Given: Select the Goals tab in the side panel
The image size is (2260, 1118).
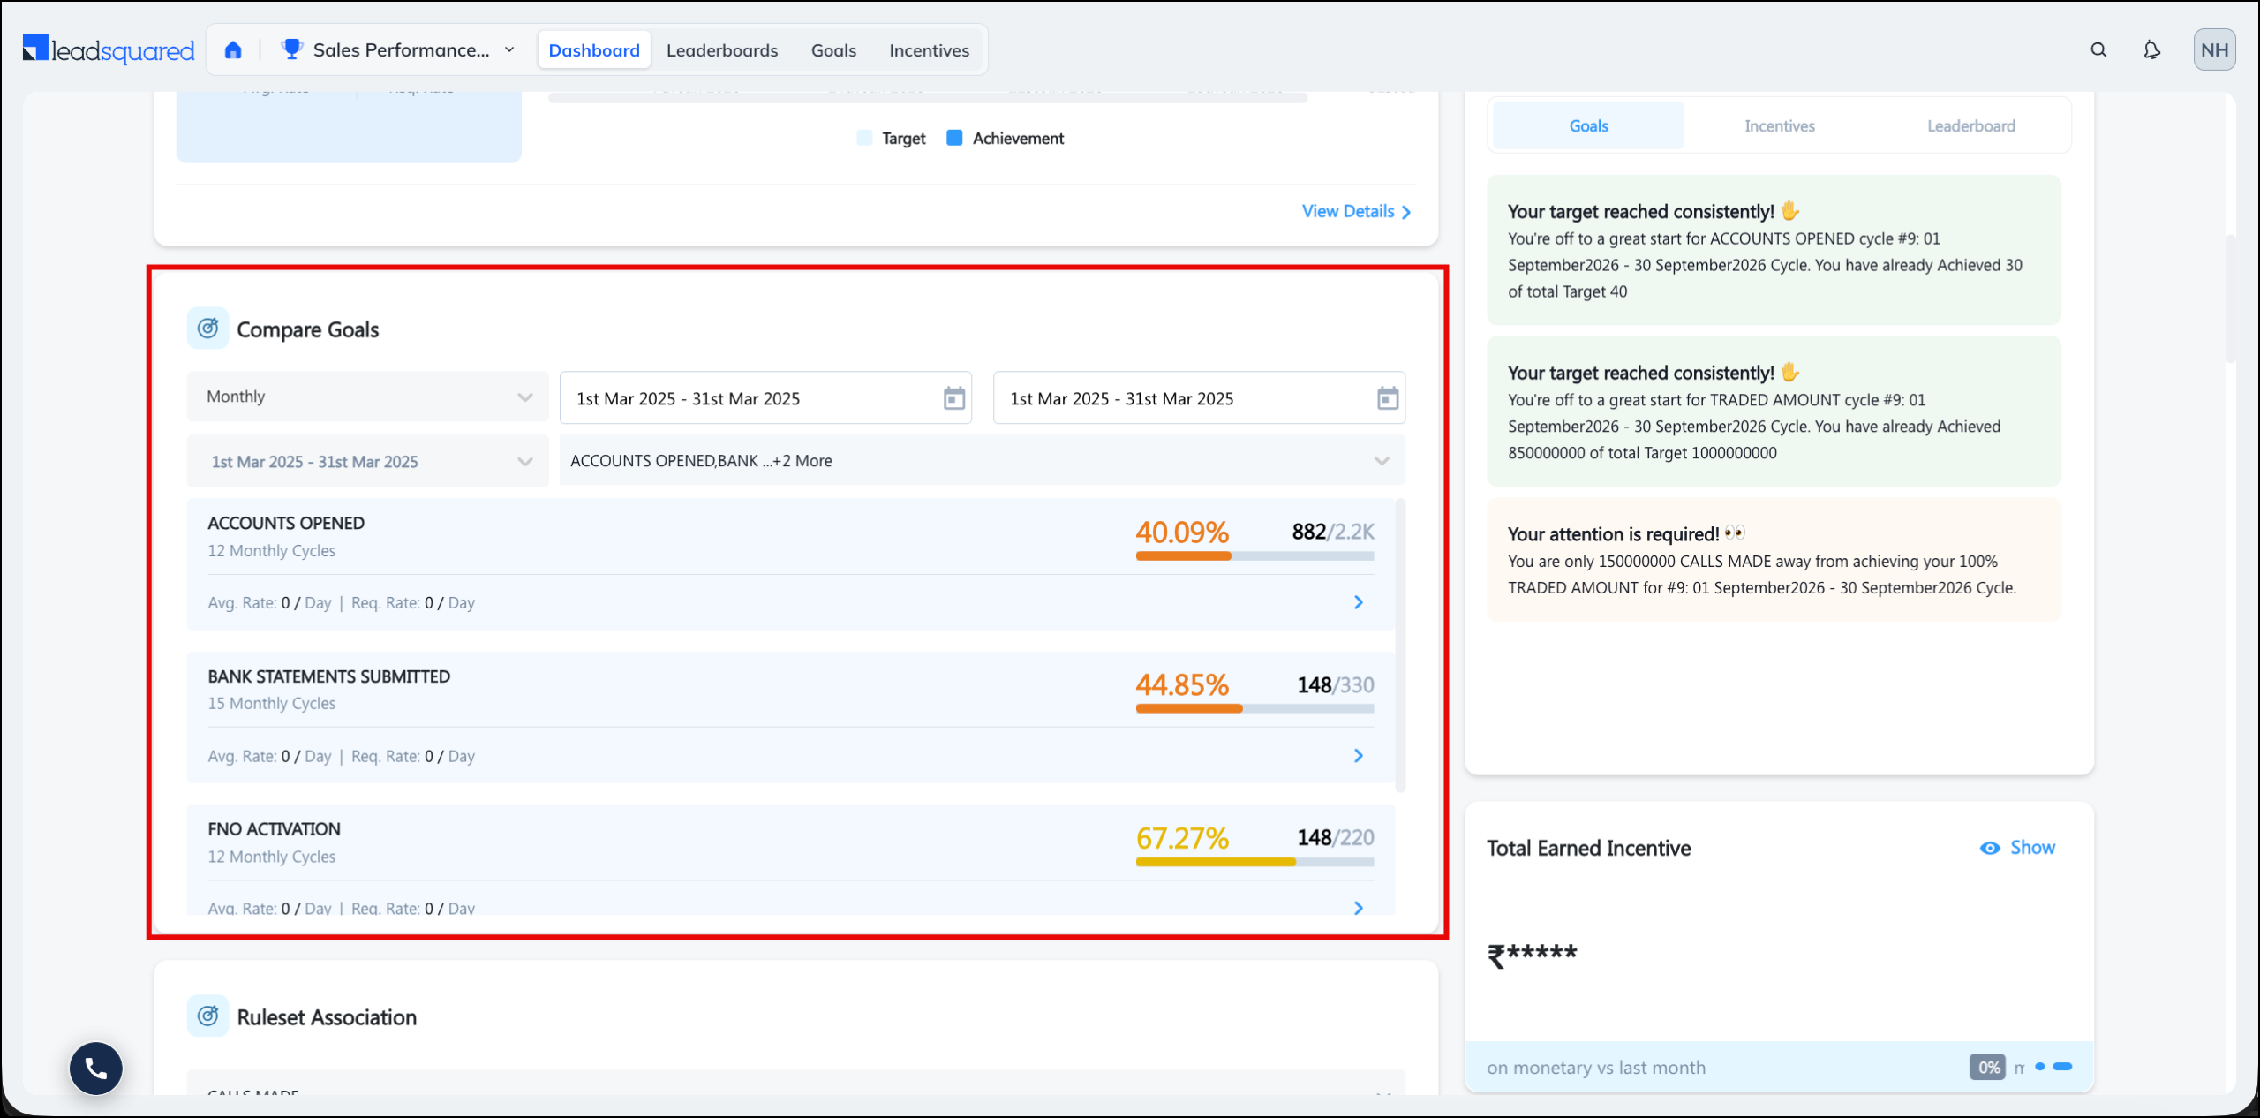Looking at the screenshot, I should (1588, 125).
